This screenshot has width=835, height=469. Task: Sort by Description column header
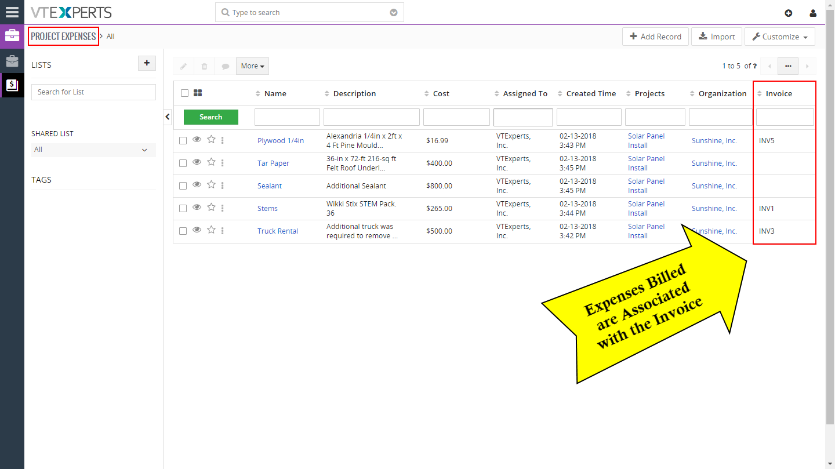pos(354,93)
